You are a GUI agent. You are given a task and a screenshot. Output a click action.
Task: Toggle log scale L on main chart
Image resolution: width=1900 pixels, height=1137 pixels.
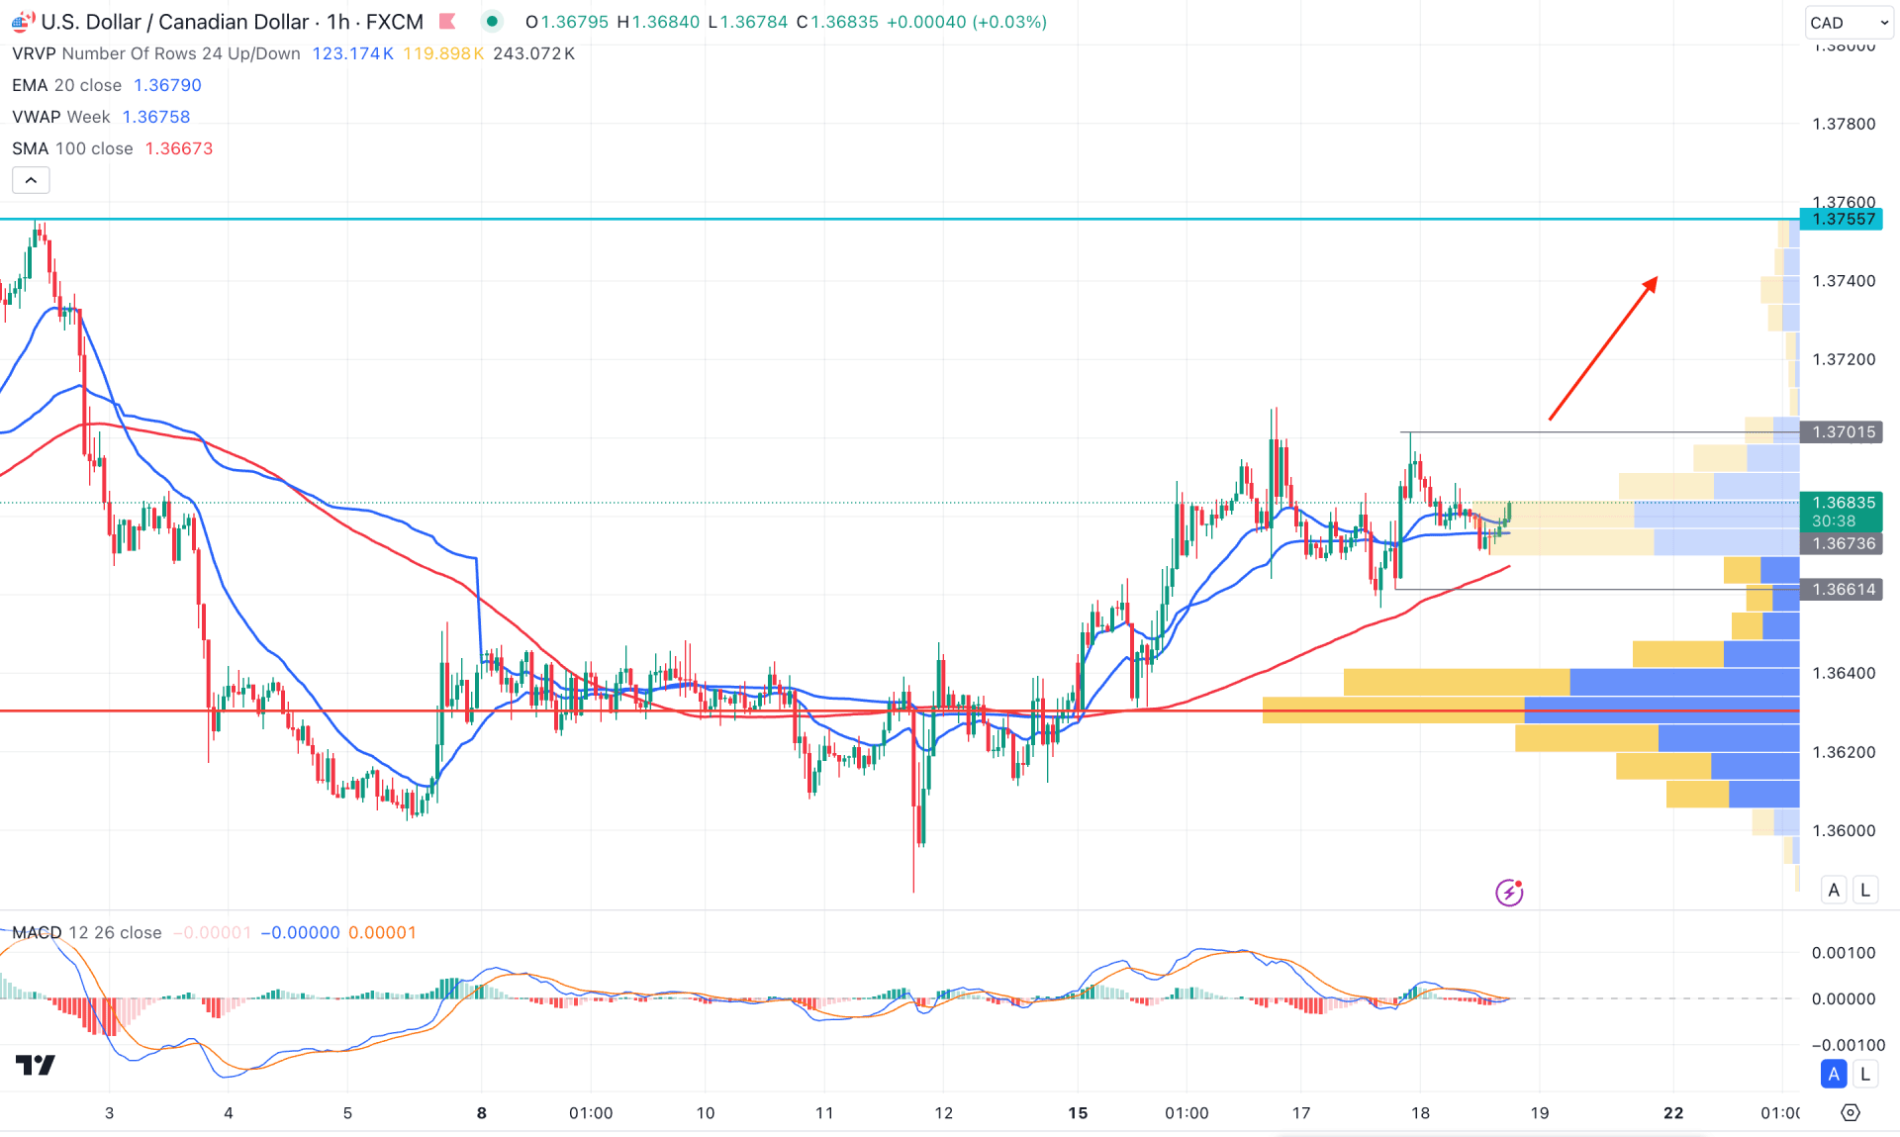coord(1865,890)
